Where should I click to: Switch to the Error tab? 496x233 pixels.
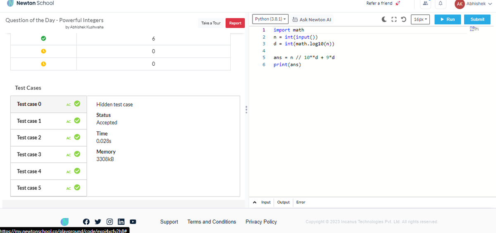point(300,202)
